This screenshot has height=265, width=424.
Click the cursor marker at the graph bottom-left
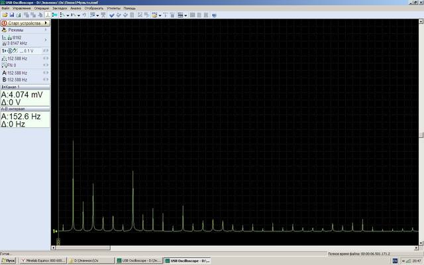click(x=58, y=241)
